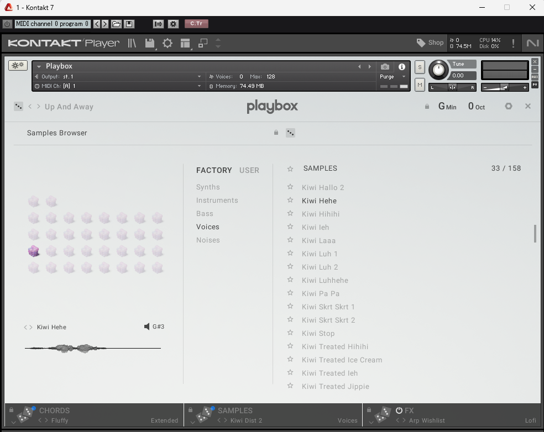
Task: Randomize samples with the browser dice icon
Action: click(x=290, y=133)
